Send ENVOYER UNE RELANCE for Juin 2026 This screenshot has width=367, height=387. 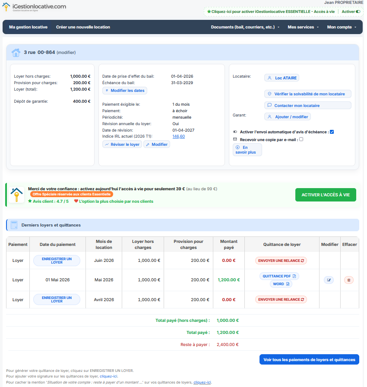[281, 261]
